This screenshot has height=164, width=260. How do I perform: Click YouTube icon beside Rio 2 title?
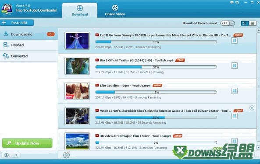pyautogui.click(x=97, y=60)
